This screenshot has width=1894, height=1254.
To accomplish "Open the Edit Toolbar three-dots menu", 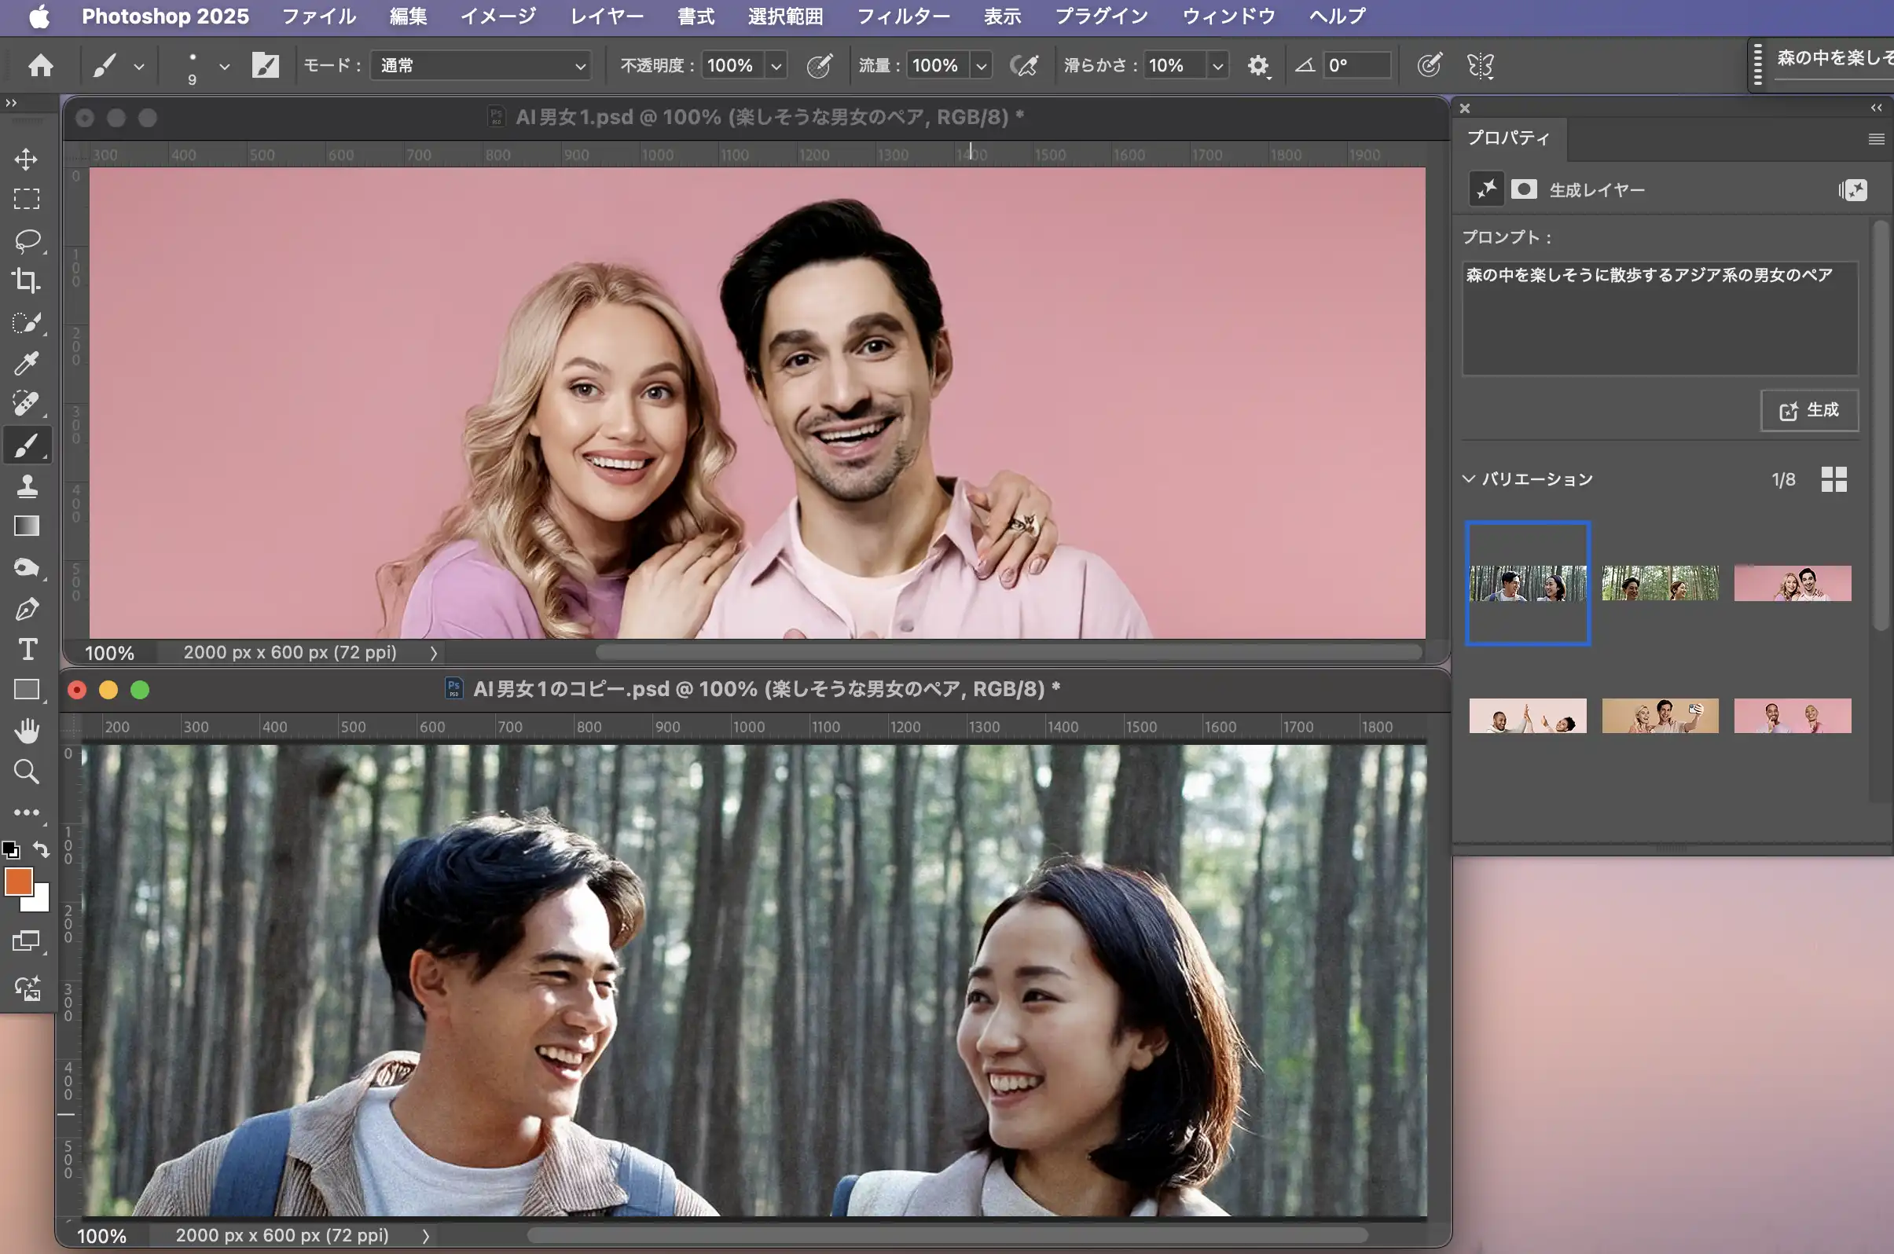I will pos(27,812).
